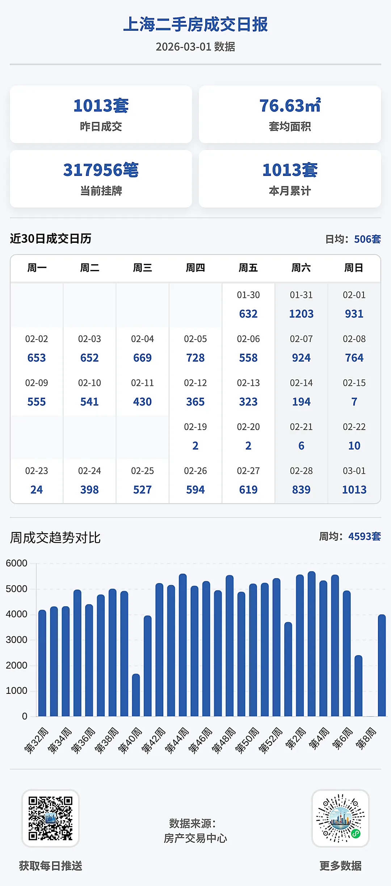The image size is (391, 886).
Task: Open the 1013套 本月累计 card
Action: [290, 179]
